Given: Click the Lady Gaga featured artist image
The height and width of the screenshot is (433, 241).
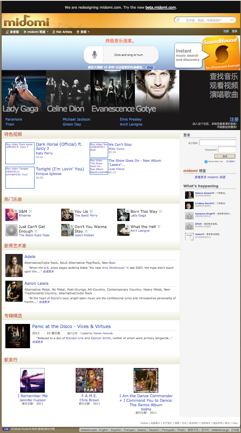Looking at the screenshot, I should pos(24,92).
